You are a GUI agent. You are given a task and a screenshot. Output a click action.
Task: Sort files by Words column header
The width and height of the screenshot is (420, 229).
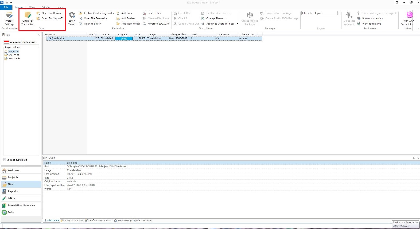[x=93, y=34]
